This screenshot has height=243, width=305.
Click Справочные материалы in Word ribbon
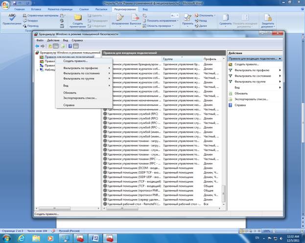tap(41, 16)
